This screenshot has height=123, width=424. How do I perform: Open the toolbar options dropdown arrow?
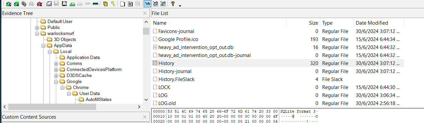[180, 6]
